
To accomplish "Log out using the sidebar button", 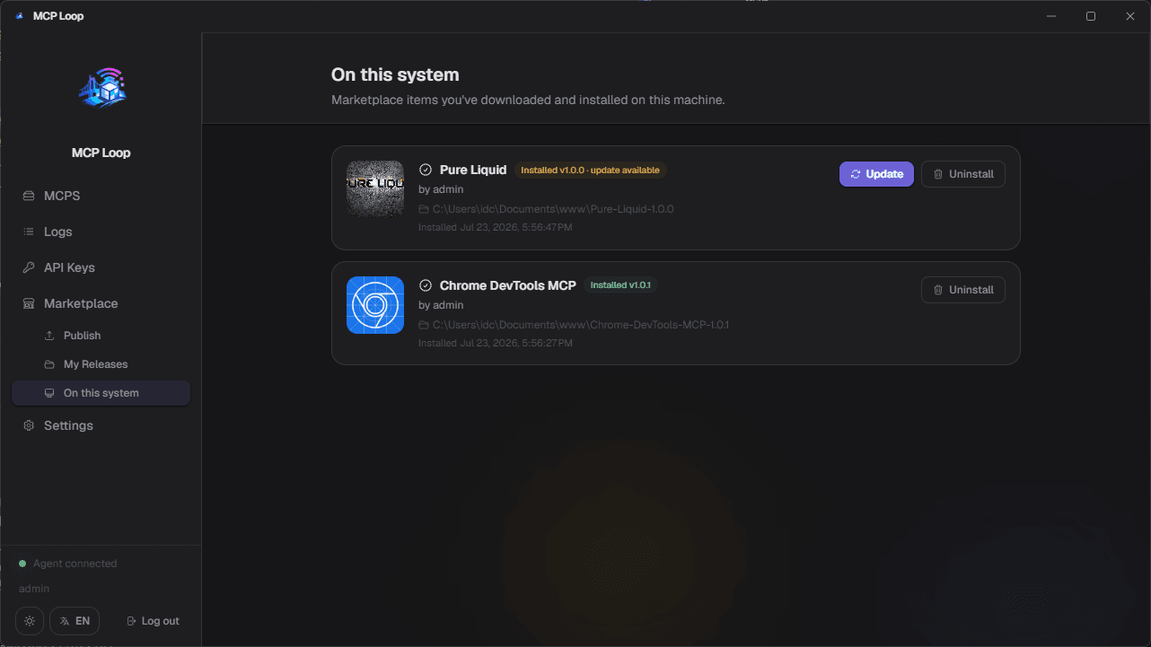I will [153, 621].
